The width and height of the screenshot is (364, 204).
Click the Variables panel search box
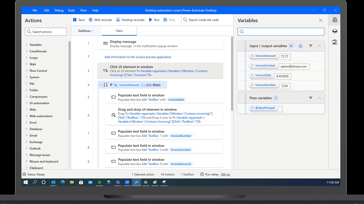(281, 31)
